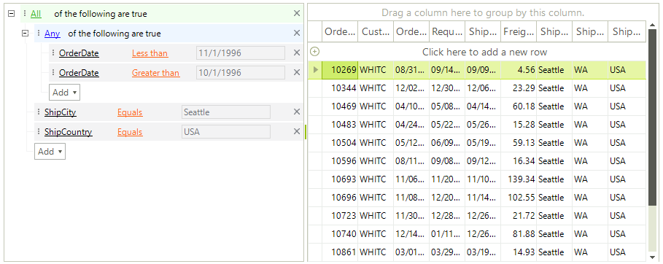This screenshot has width=663, height=264.
Task: Click the add new row plus icon
Action: tap(314, 52)
